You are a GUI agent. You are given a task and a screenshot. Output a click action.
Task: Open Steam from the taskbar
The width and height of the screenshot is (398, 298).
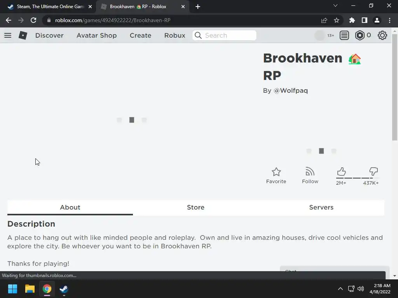click(x=64, y=289)
